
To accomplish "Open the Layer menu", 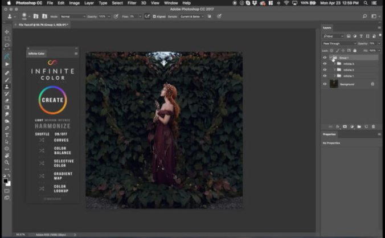I will click(x=88, y=3).
